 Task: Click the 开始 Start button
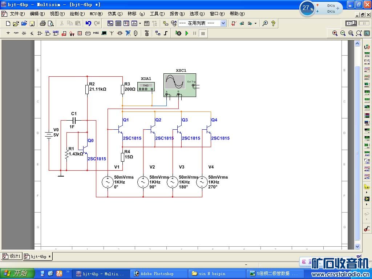(17, 274)
